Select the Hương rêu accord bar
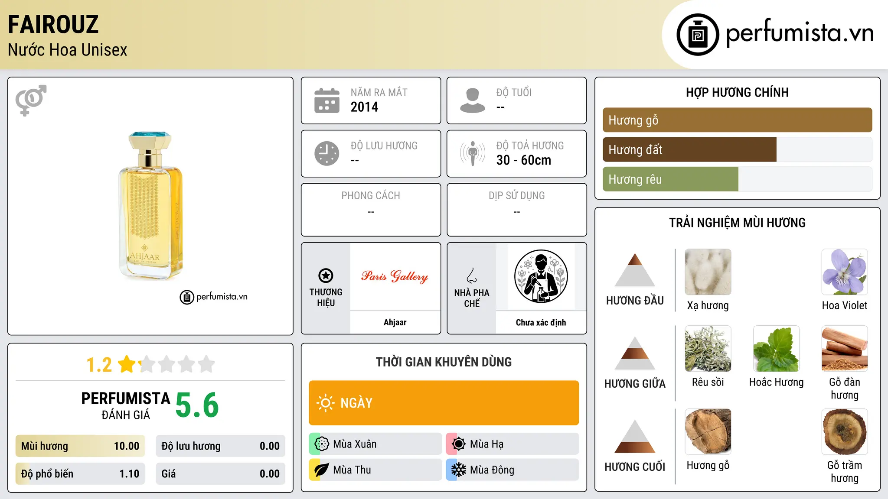The height and width of the screenshot is (499, 888). (737, 179)
